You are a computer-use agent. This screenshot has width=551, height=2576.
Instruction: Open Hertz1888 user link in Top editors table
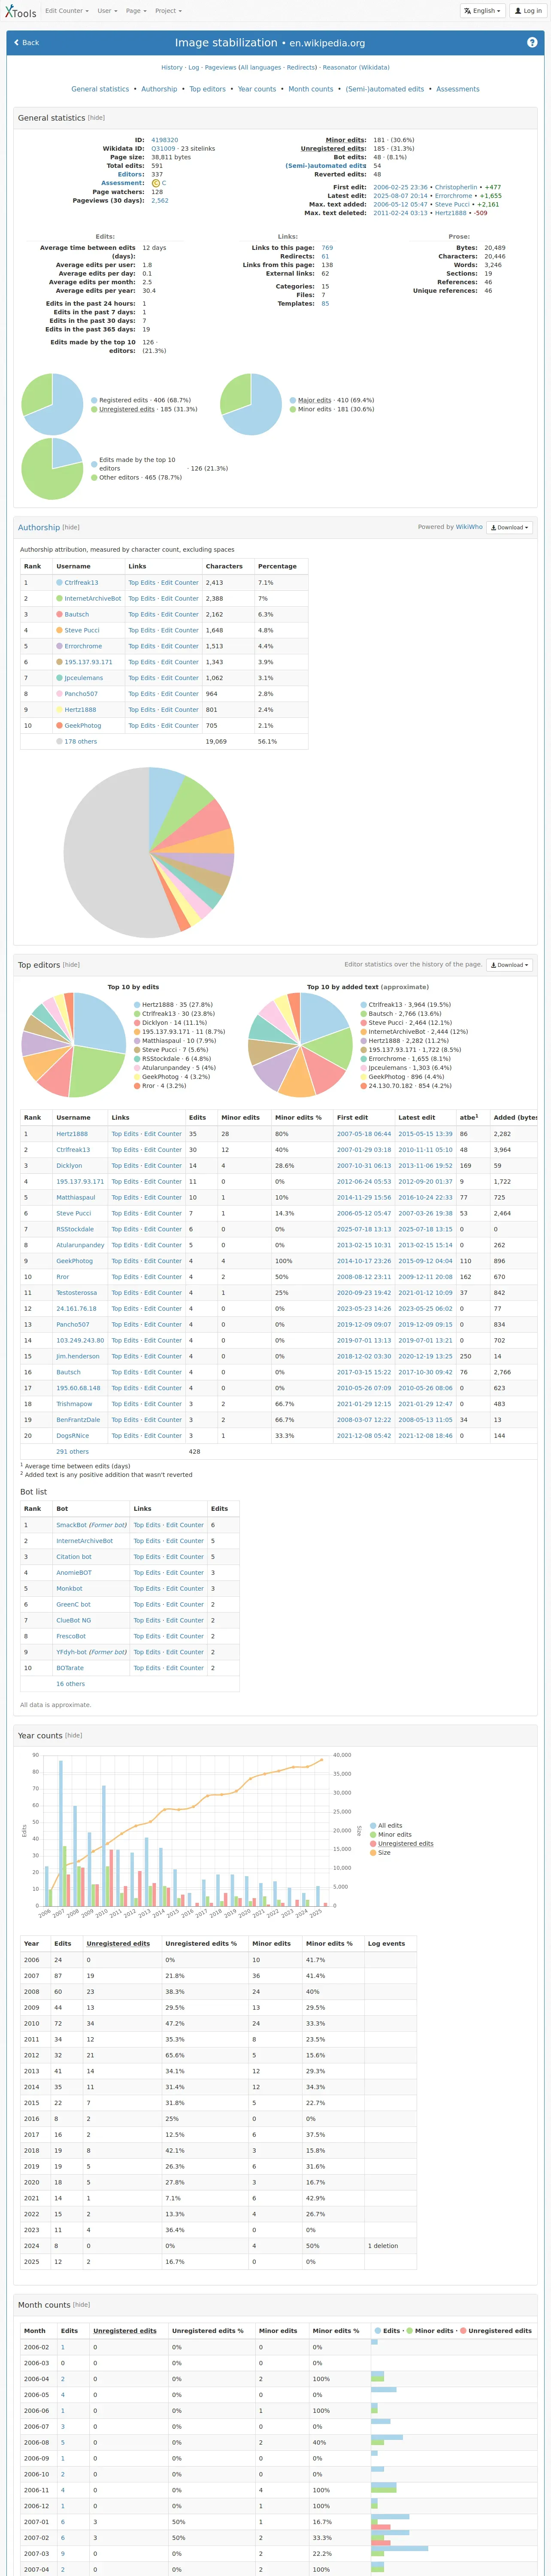tap(72, 1134)
